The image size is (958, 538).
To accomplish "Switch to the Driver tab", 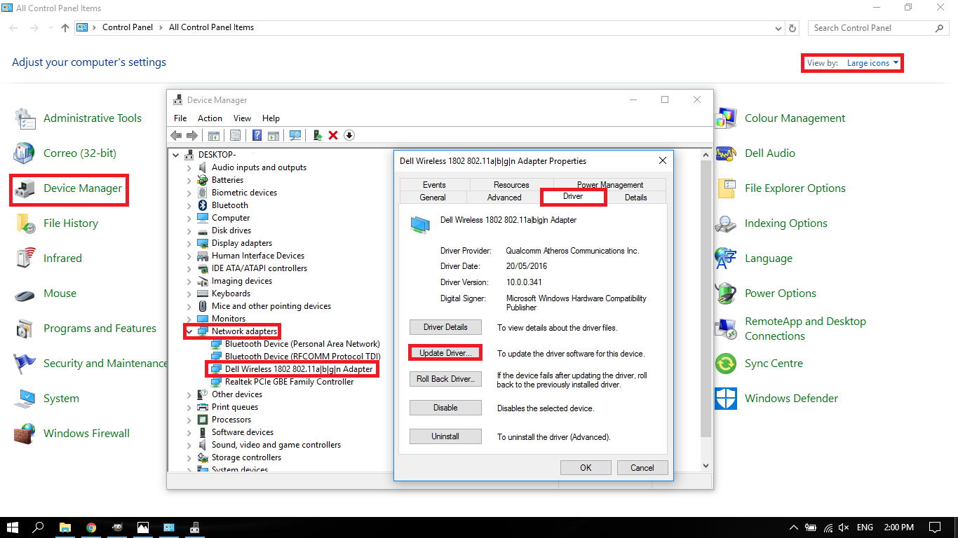I will pos(573,197).
